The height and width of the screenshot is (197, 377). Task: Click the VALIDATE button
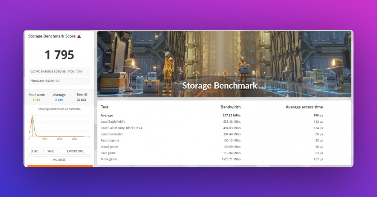[x=59, y=160]
